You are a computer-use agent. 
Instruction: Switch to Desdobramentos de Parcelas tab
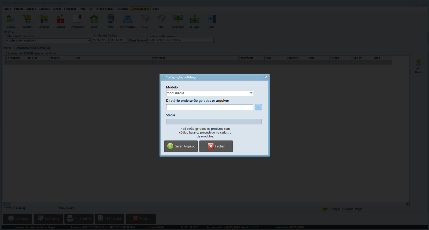[x=33, y=48]
